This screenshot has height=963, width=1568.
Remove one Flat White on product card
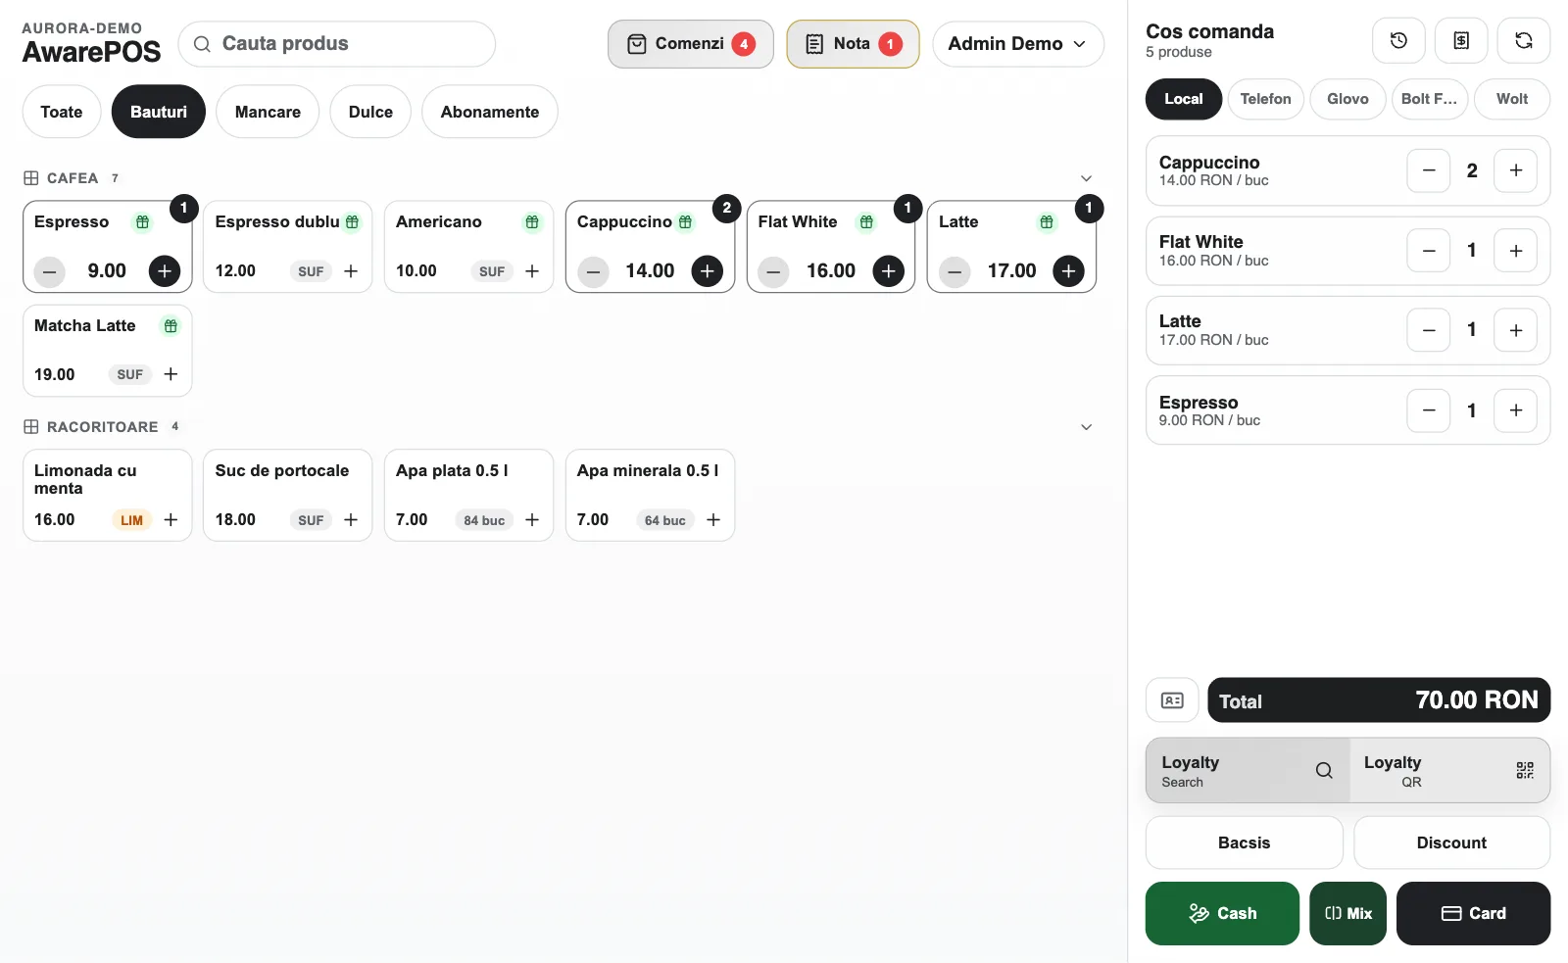(x=773, y=271)
